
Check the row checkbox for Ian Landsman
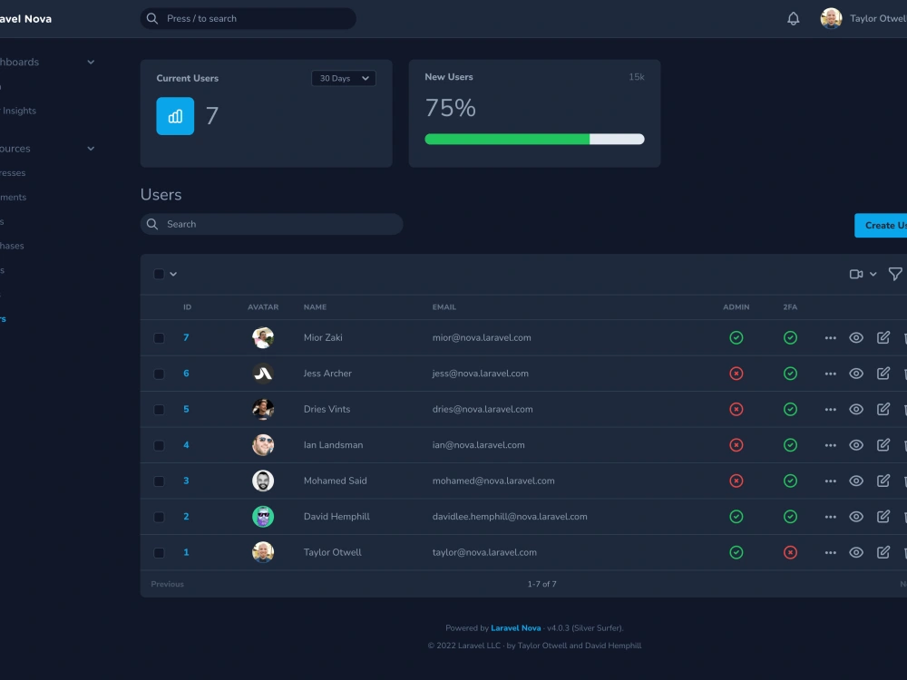159,445
